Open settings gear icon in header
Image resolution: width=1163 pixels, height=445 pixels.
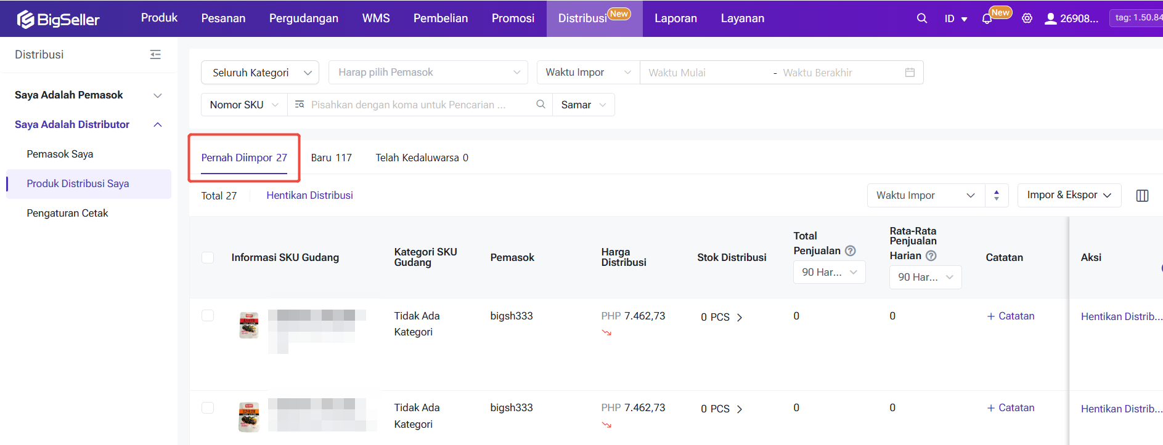pyautogui.click(x=1027, y=18)
